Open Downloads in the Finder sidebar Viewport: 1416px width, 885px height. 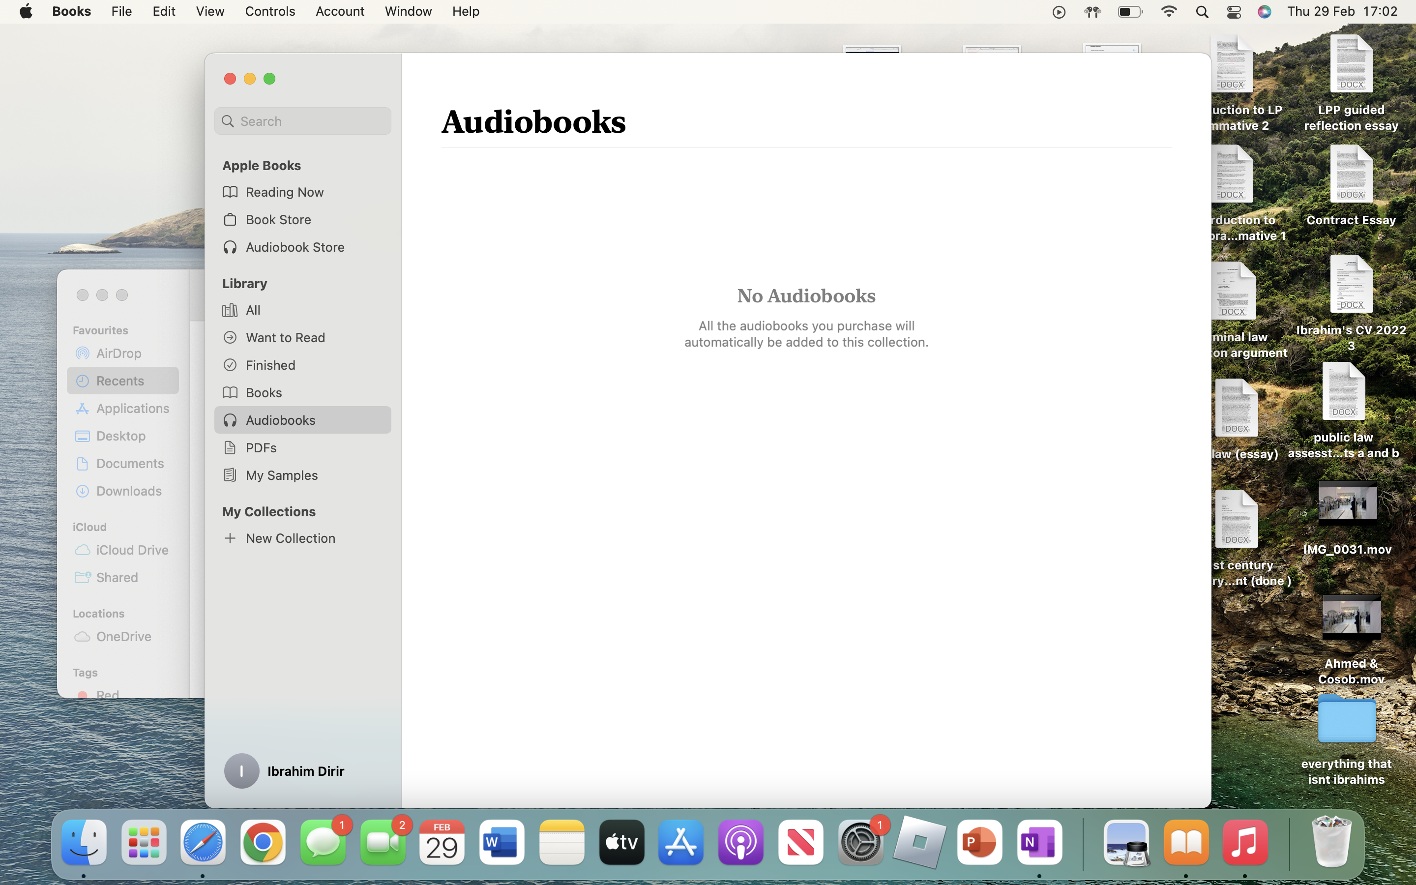coord(123,491)
